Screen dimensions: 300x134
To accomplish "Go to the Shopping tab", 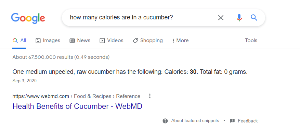I will click(148, 40).
